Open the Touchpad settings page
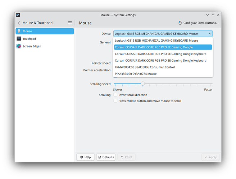Viewport: 236px width, 179px height. (45, 39)
